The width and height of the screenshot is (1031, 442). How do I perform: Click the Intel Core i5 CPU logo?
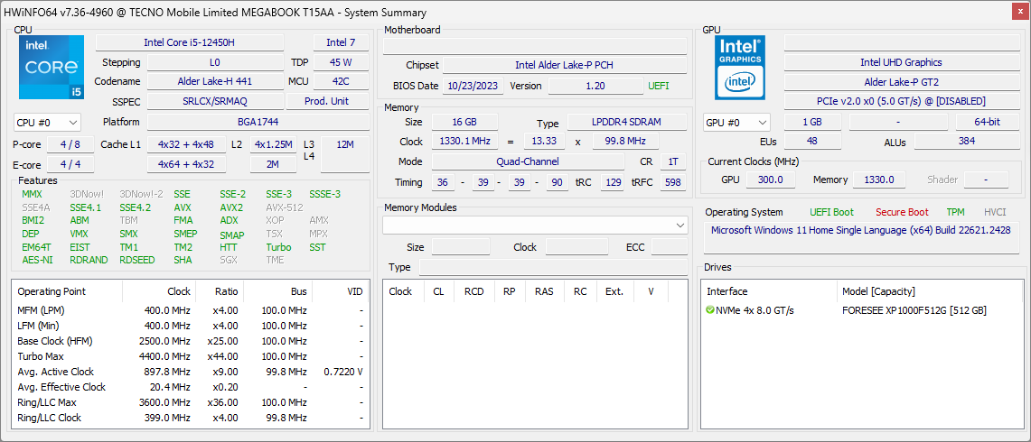51,68
